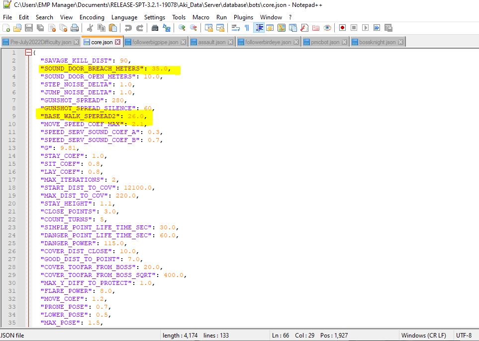
Task: Click the user-defined language icon
Action: point(270,28)
